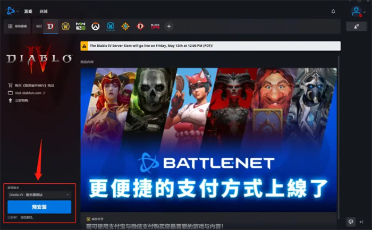
Task: Expand the profile status dropdown arrow
Action: 365,12
